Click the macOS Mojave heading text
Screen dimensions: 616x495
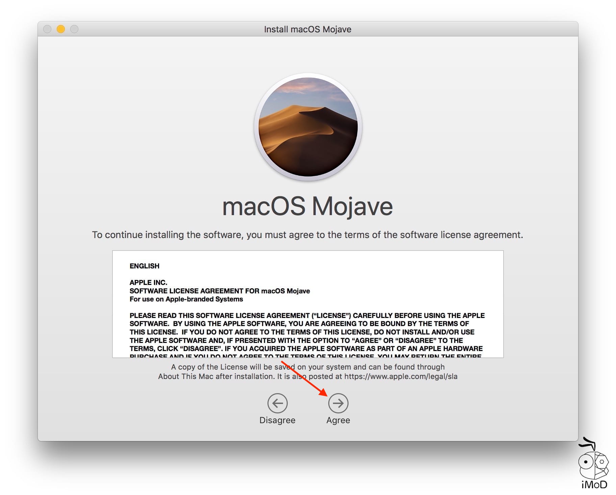308,207
